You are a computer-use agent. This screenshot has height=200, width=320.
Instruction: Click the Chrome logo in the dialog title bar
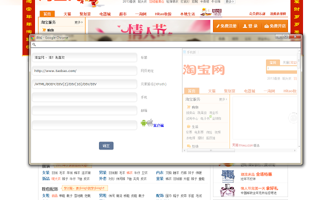pyautogui.click(x=32, y=38)
